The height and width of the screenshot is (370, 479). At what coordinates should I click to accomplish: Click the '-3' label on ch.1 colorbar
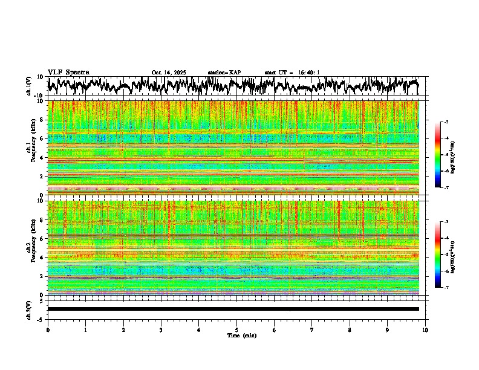pos(446,122)
